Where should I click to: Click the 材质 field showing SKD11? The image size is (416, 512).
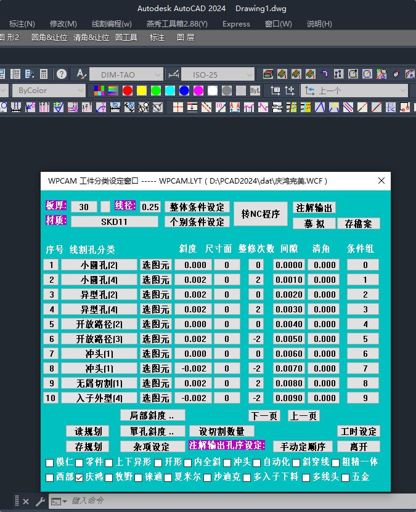(x=114, y=222)
